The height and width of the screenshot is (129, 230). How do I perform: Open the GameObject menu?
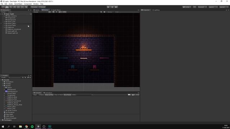tap(18, 4)
